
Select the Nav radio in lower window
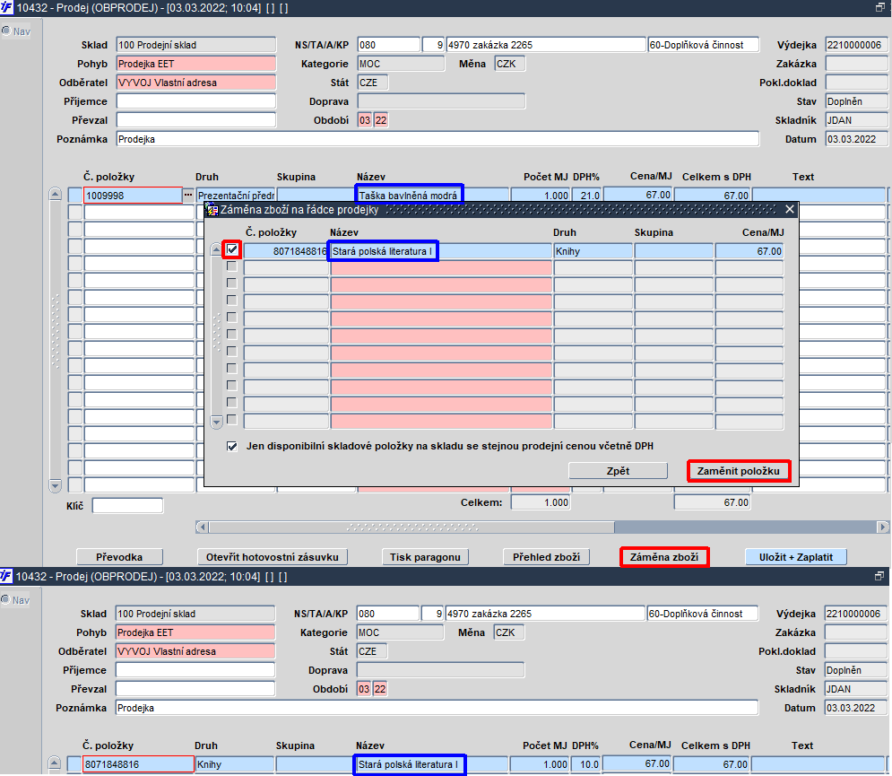point(5,599)
